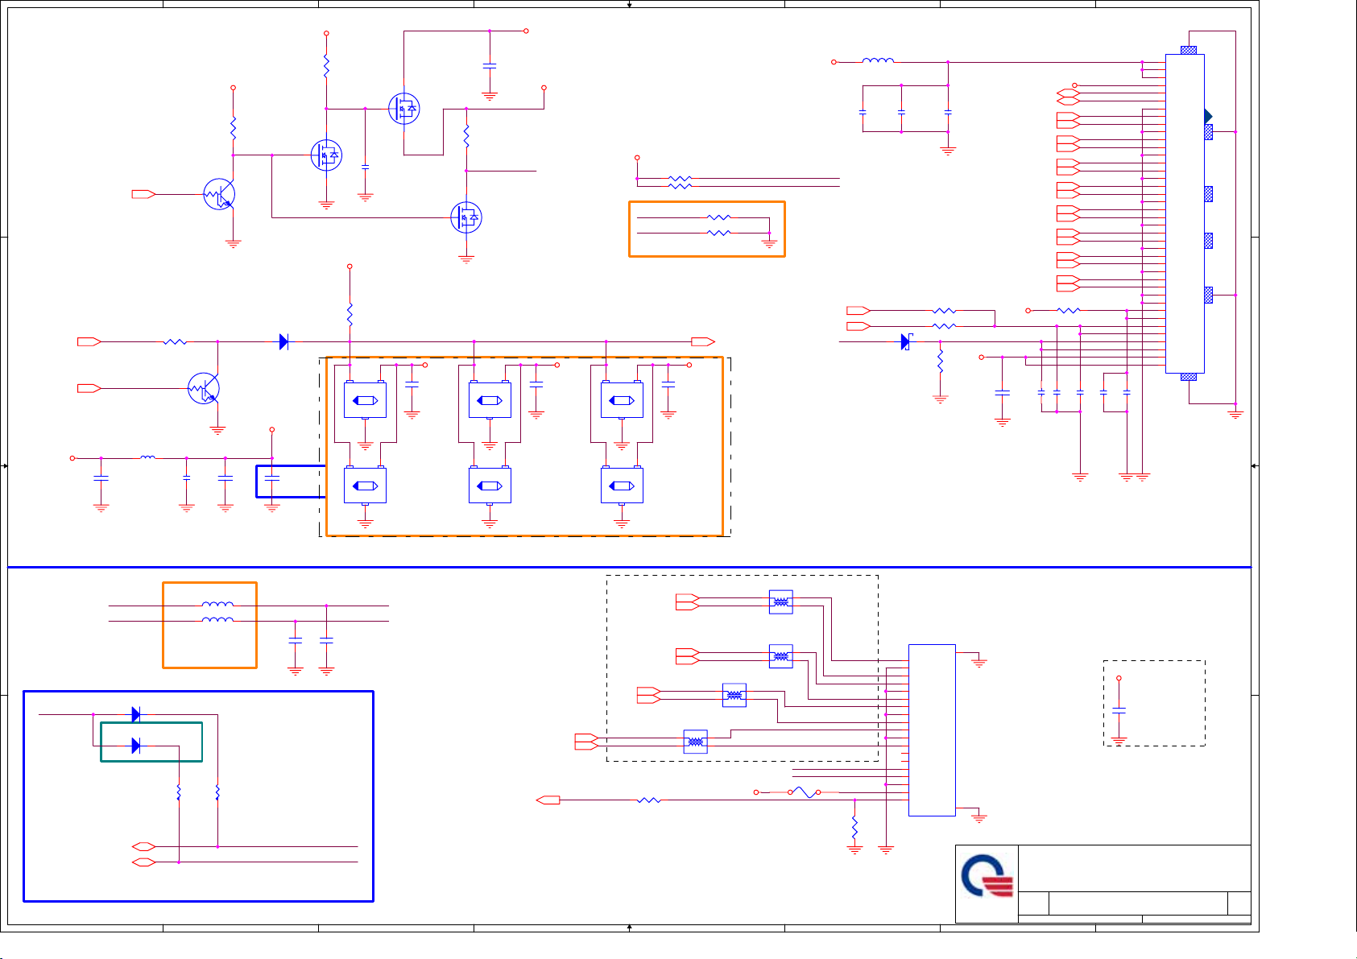Click the output port at the end of the diode line
Viewport: 1357px width, 959px height.
click(703, 342)
